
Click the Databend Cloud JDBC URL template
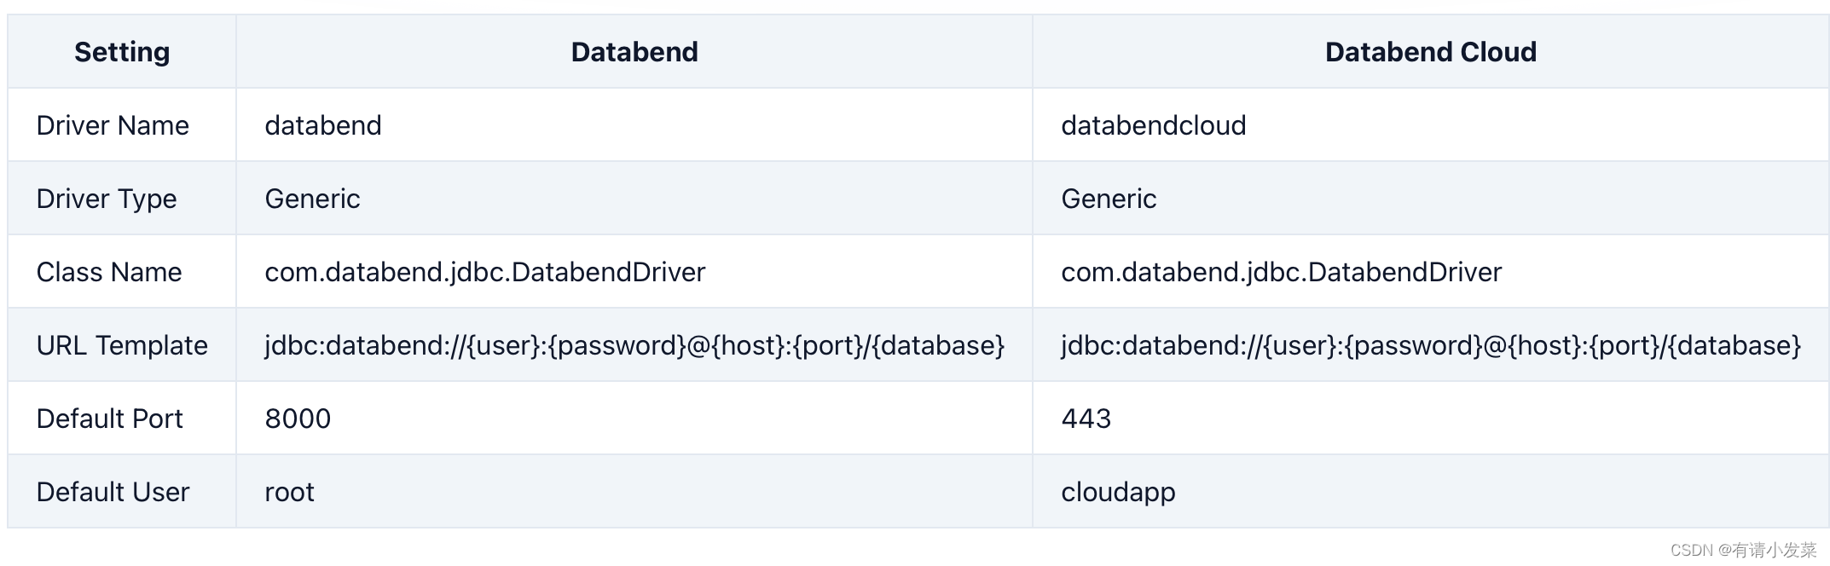pyautogui.click(x=1430, y=345)
